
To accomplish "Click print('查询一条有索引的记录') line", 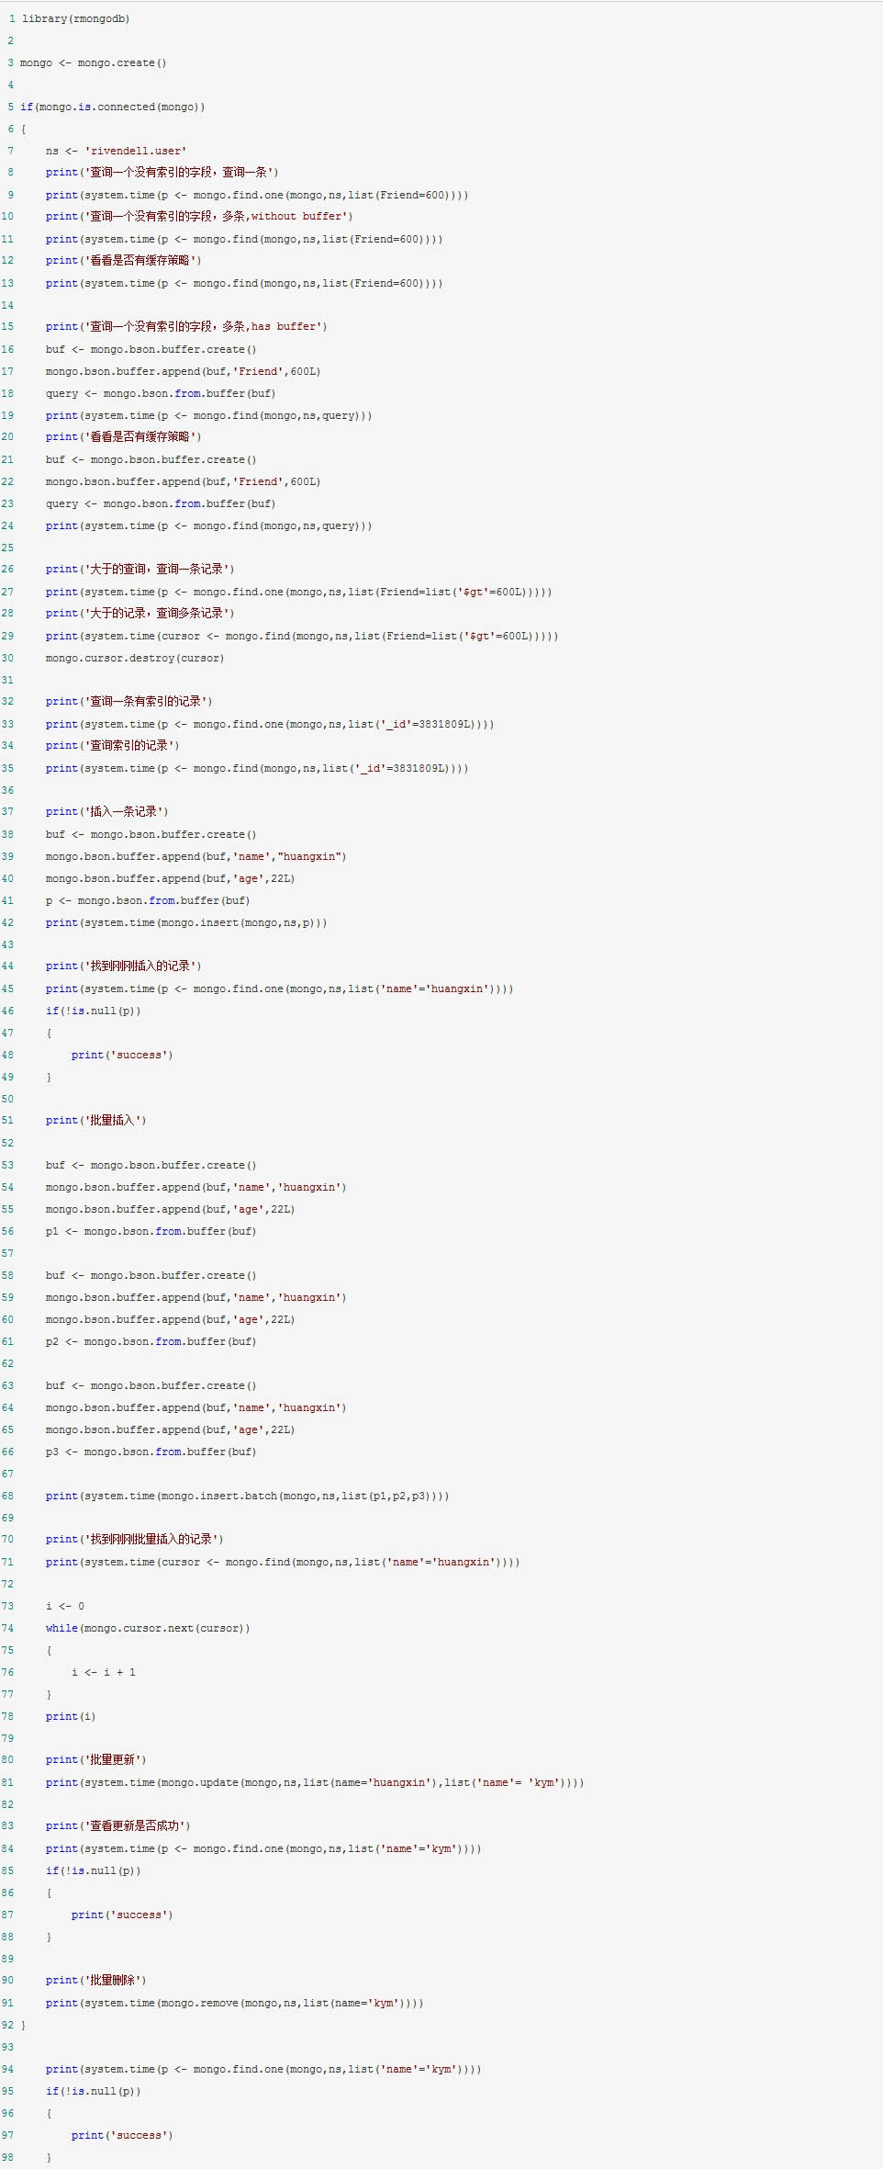I will click(129, 702).
